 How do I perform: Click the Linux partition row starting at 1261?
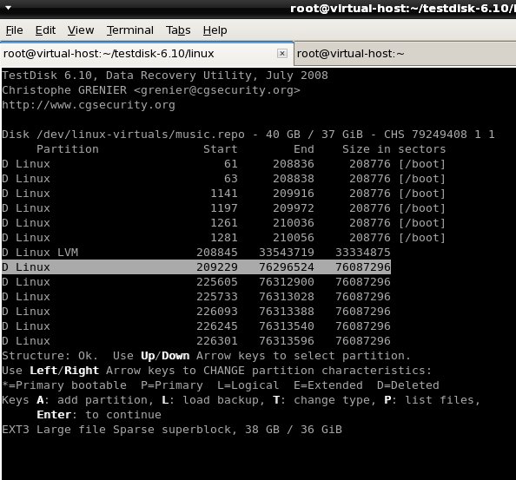[x=223, y=223]
